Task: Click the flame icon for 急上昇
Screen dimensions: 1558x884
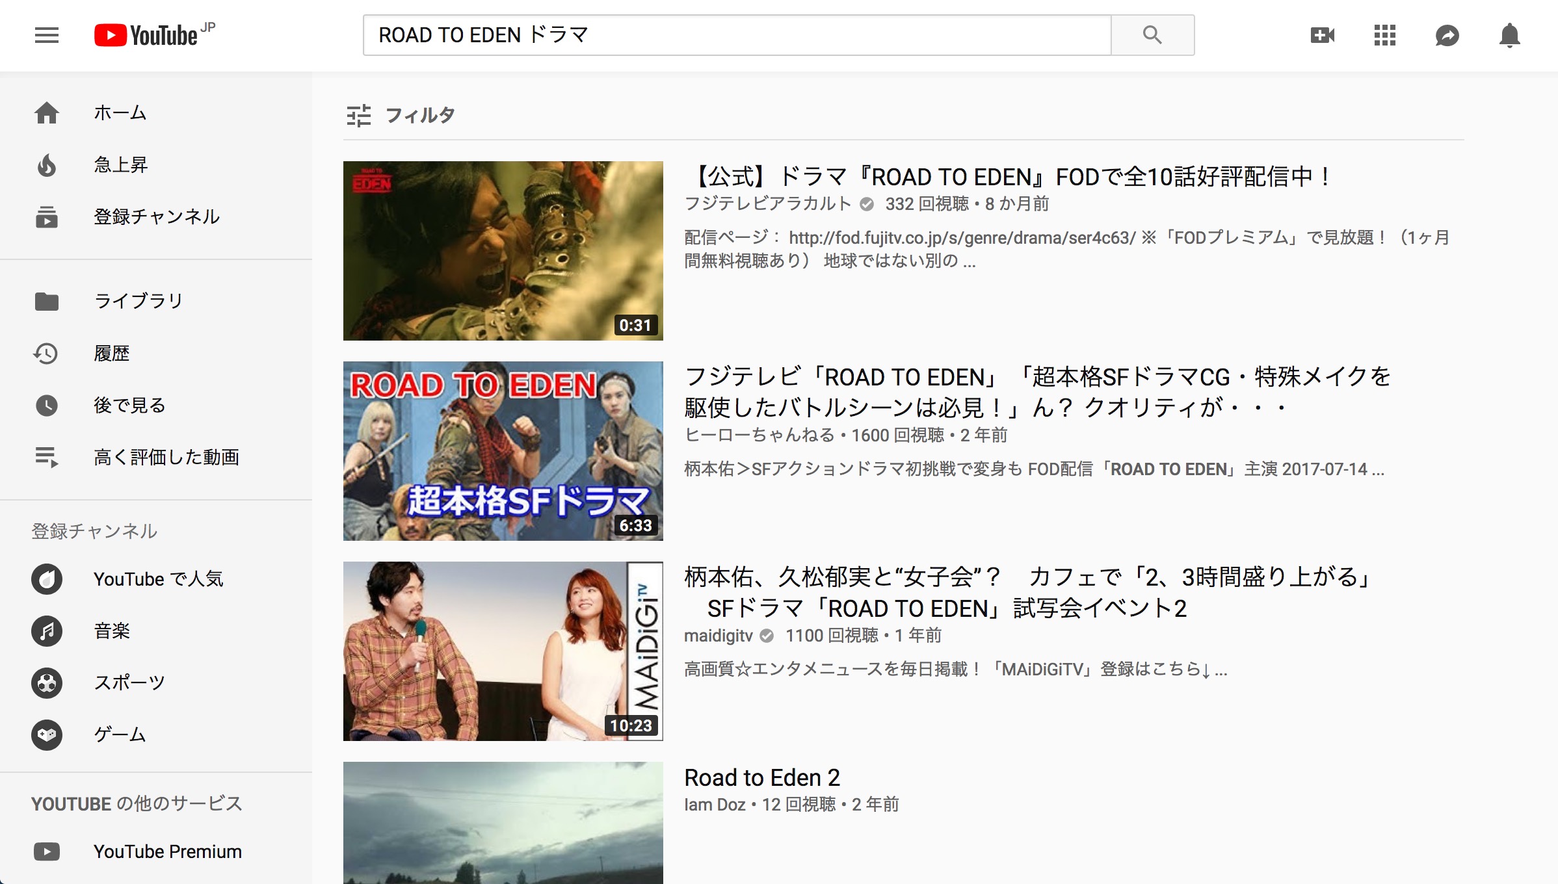Action: point(47,165)
